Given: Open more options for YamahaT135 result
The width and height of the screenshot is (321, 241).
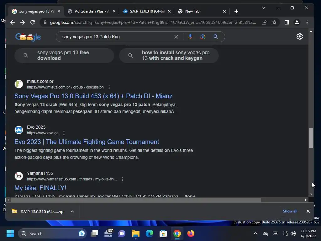Looking at the screenshot, I should [122, 179].
